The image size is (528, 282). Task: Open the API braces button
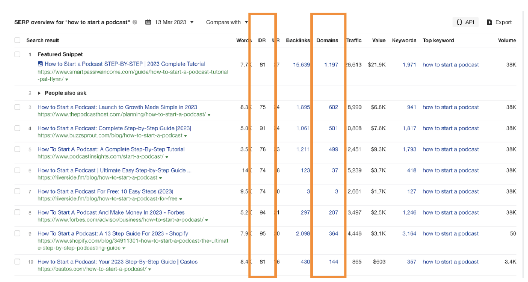click(465, 22)
